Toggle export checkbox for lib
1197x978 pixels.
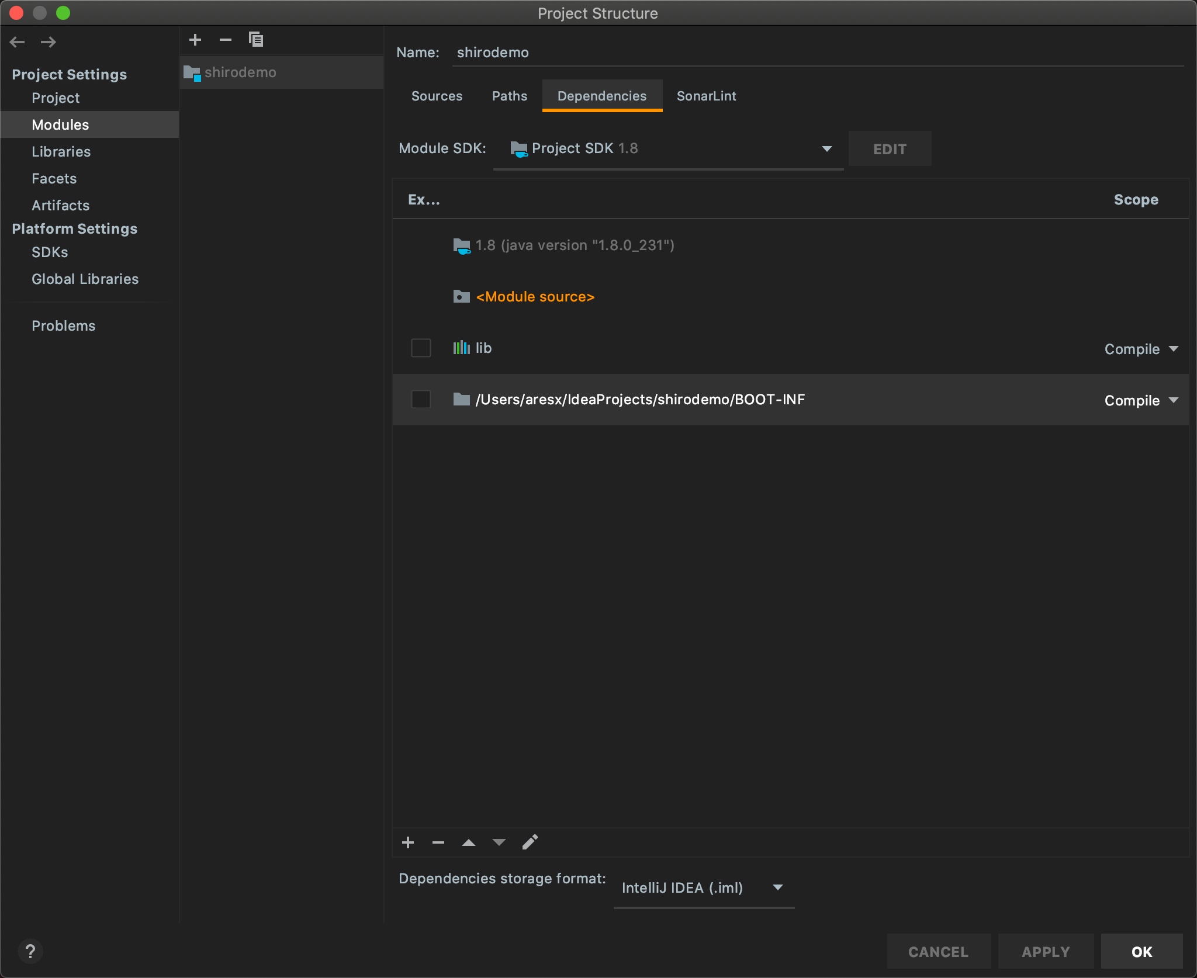421,348
